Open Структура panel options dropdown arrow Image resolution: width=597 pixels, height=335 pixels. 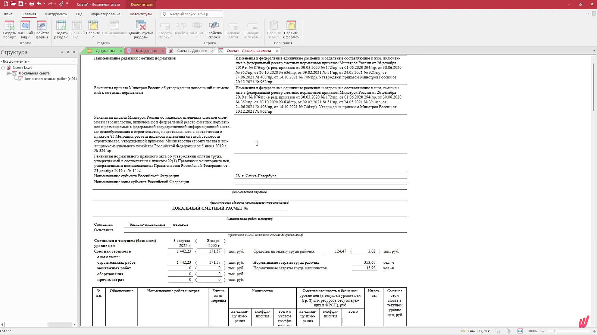[x=62, y=52]
